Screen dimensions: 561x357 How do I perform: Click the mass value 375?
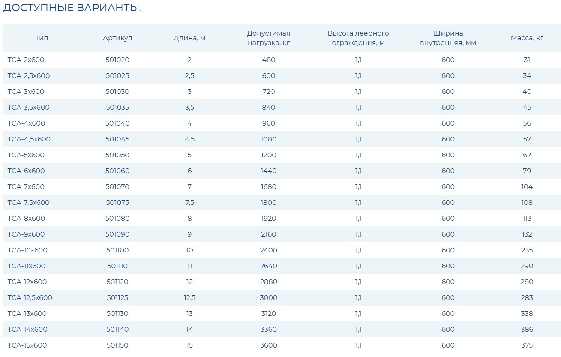[527, 345]
